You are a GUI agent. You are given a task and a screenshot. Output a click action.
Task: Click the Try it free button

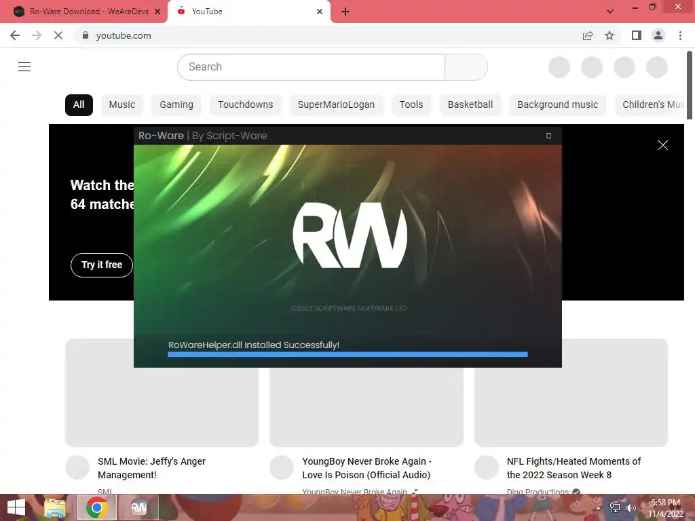(102, 265)
